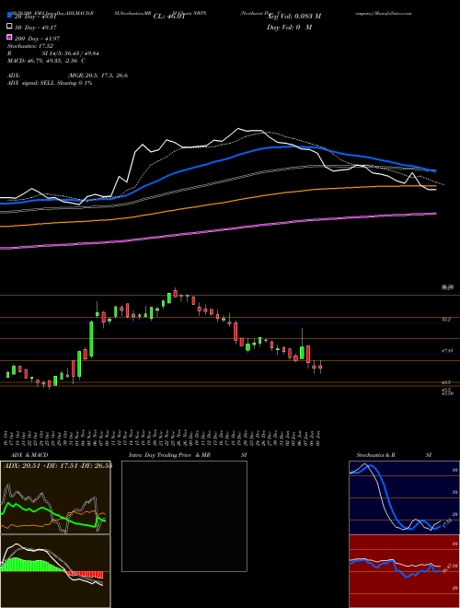460x608 pixels.
Task: Click the 'Day Vol: 0 M' label
Action: [x=289, y=28]
